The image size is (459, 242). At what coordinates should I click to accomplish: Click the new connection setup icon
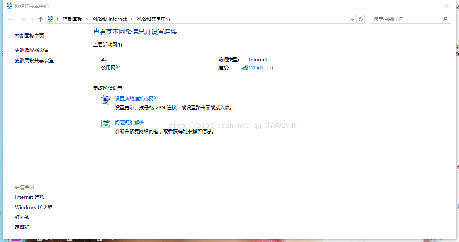(106, 100)
